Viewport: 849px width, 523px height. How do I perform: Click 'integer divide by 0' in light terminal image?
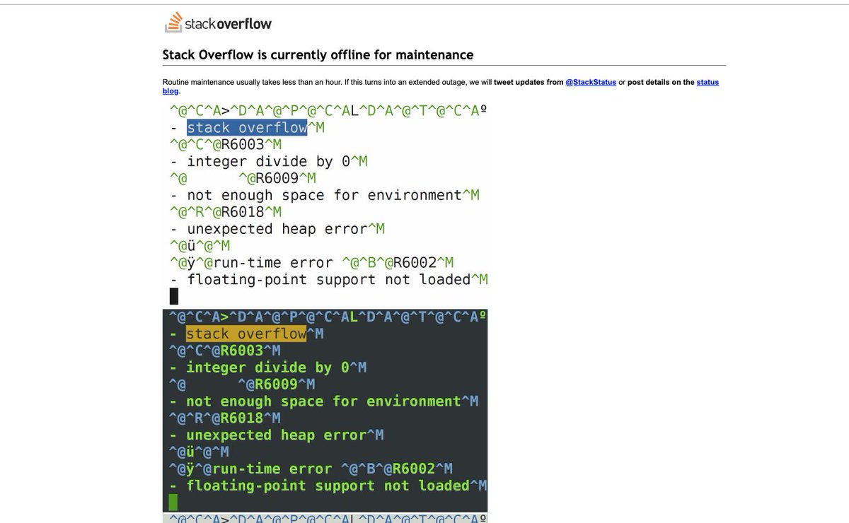(268, 162)
